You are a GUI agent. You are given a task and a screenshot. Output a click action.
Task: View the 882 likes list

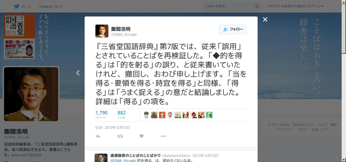(121, 114)
